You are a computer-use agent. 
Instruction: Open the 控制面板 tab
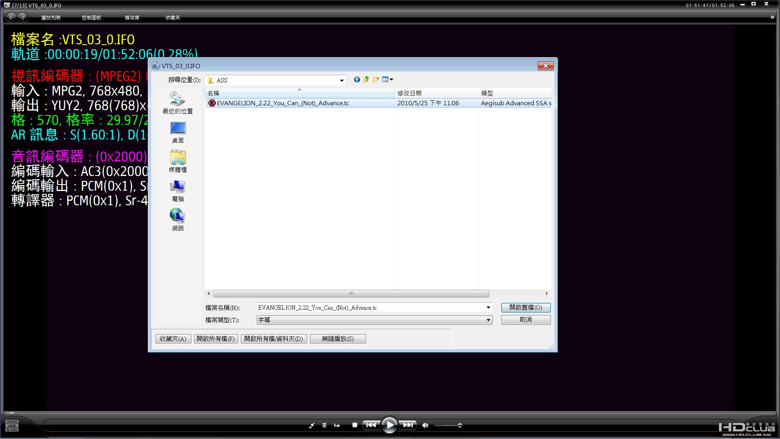click(x=91, y=18)
